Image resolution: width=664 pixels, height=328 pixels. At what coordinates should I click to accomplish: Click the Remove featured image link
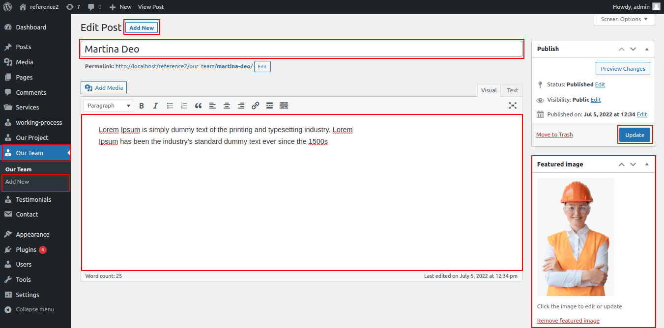[x=568, y=321]
